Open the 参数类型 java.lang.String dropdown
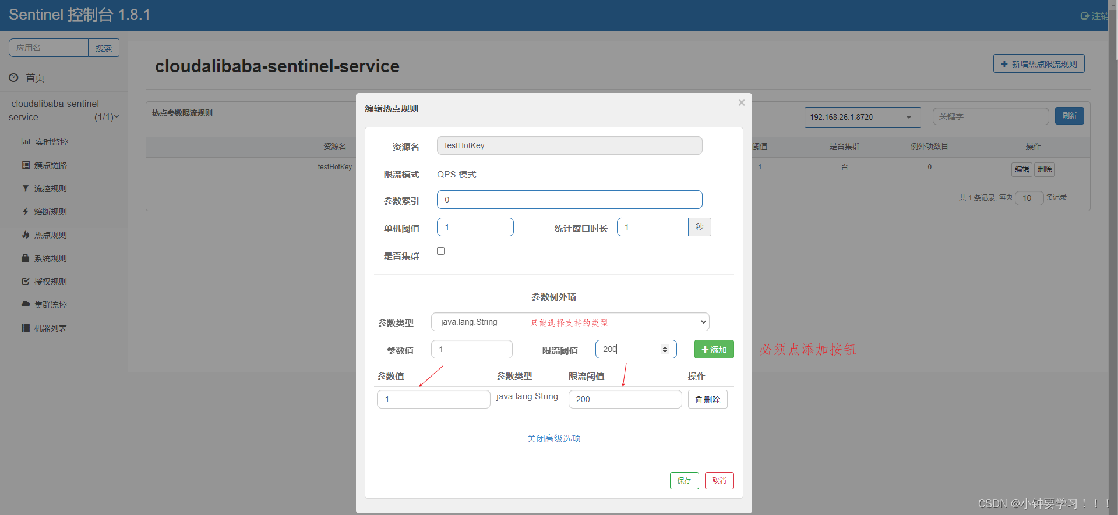 tap(570, 322)
